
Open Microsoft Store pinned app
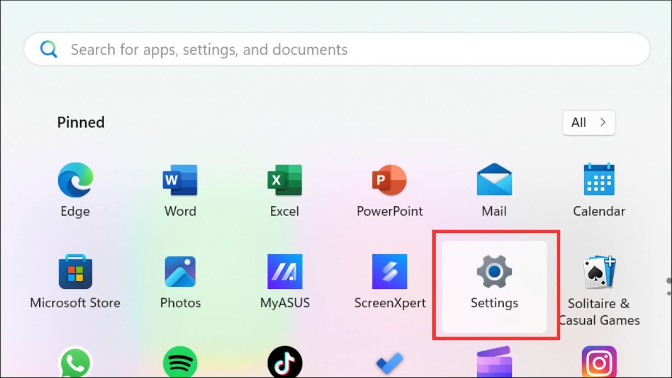(75, 272)
